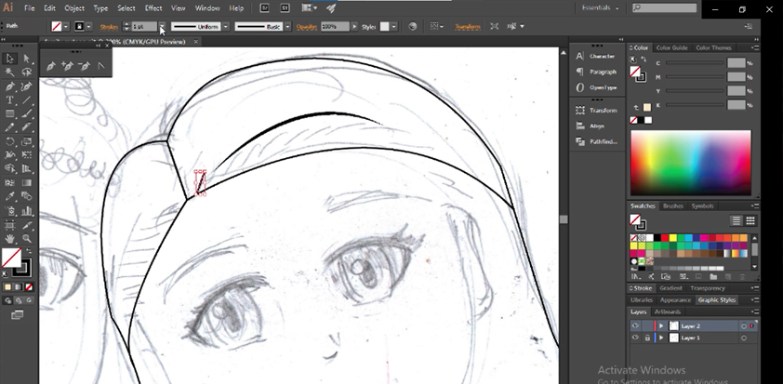The height and width of the screenshot is (384, 783).
Task: Select the Pen tool in the tools panel
Action: 10,86
